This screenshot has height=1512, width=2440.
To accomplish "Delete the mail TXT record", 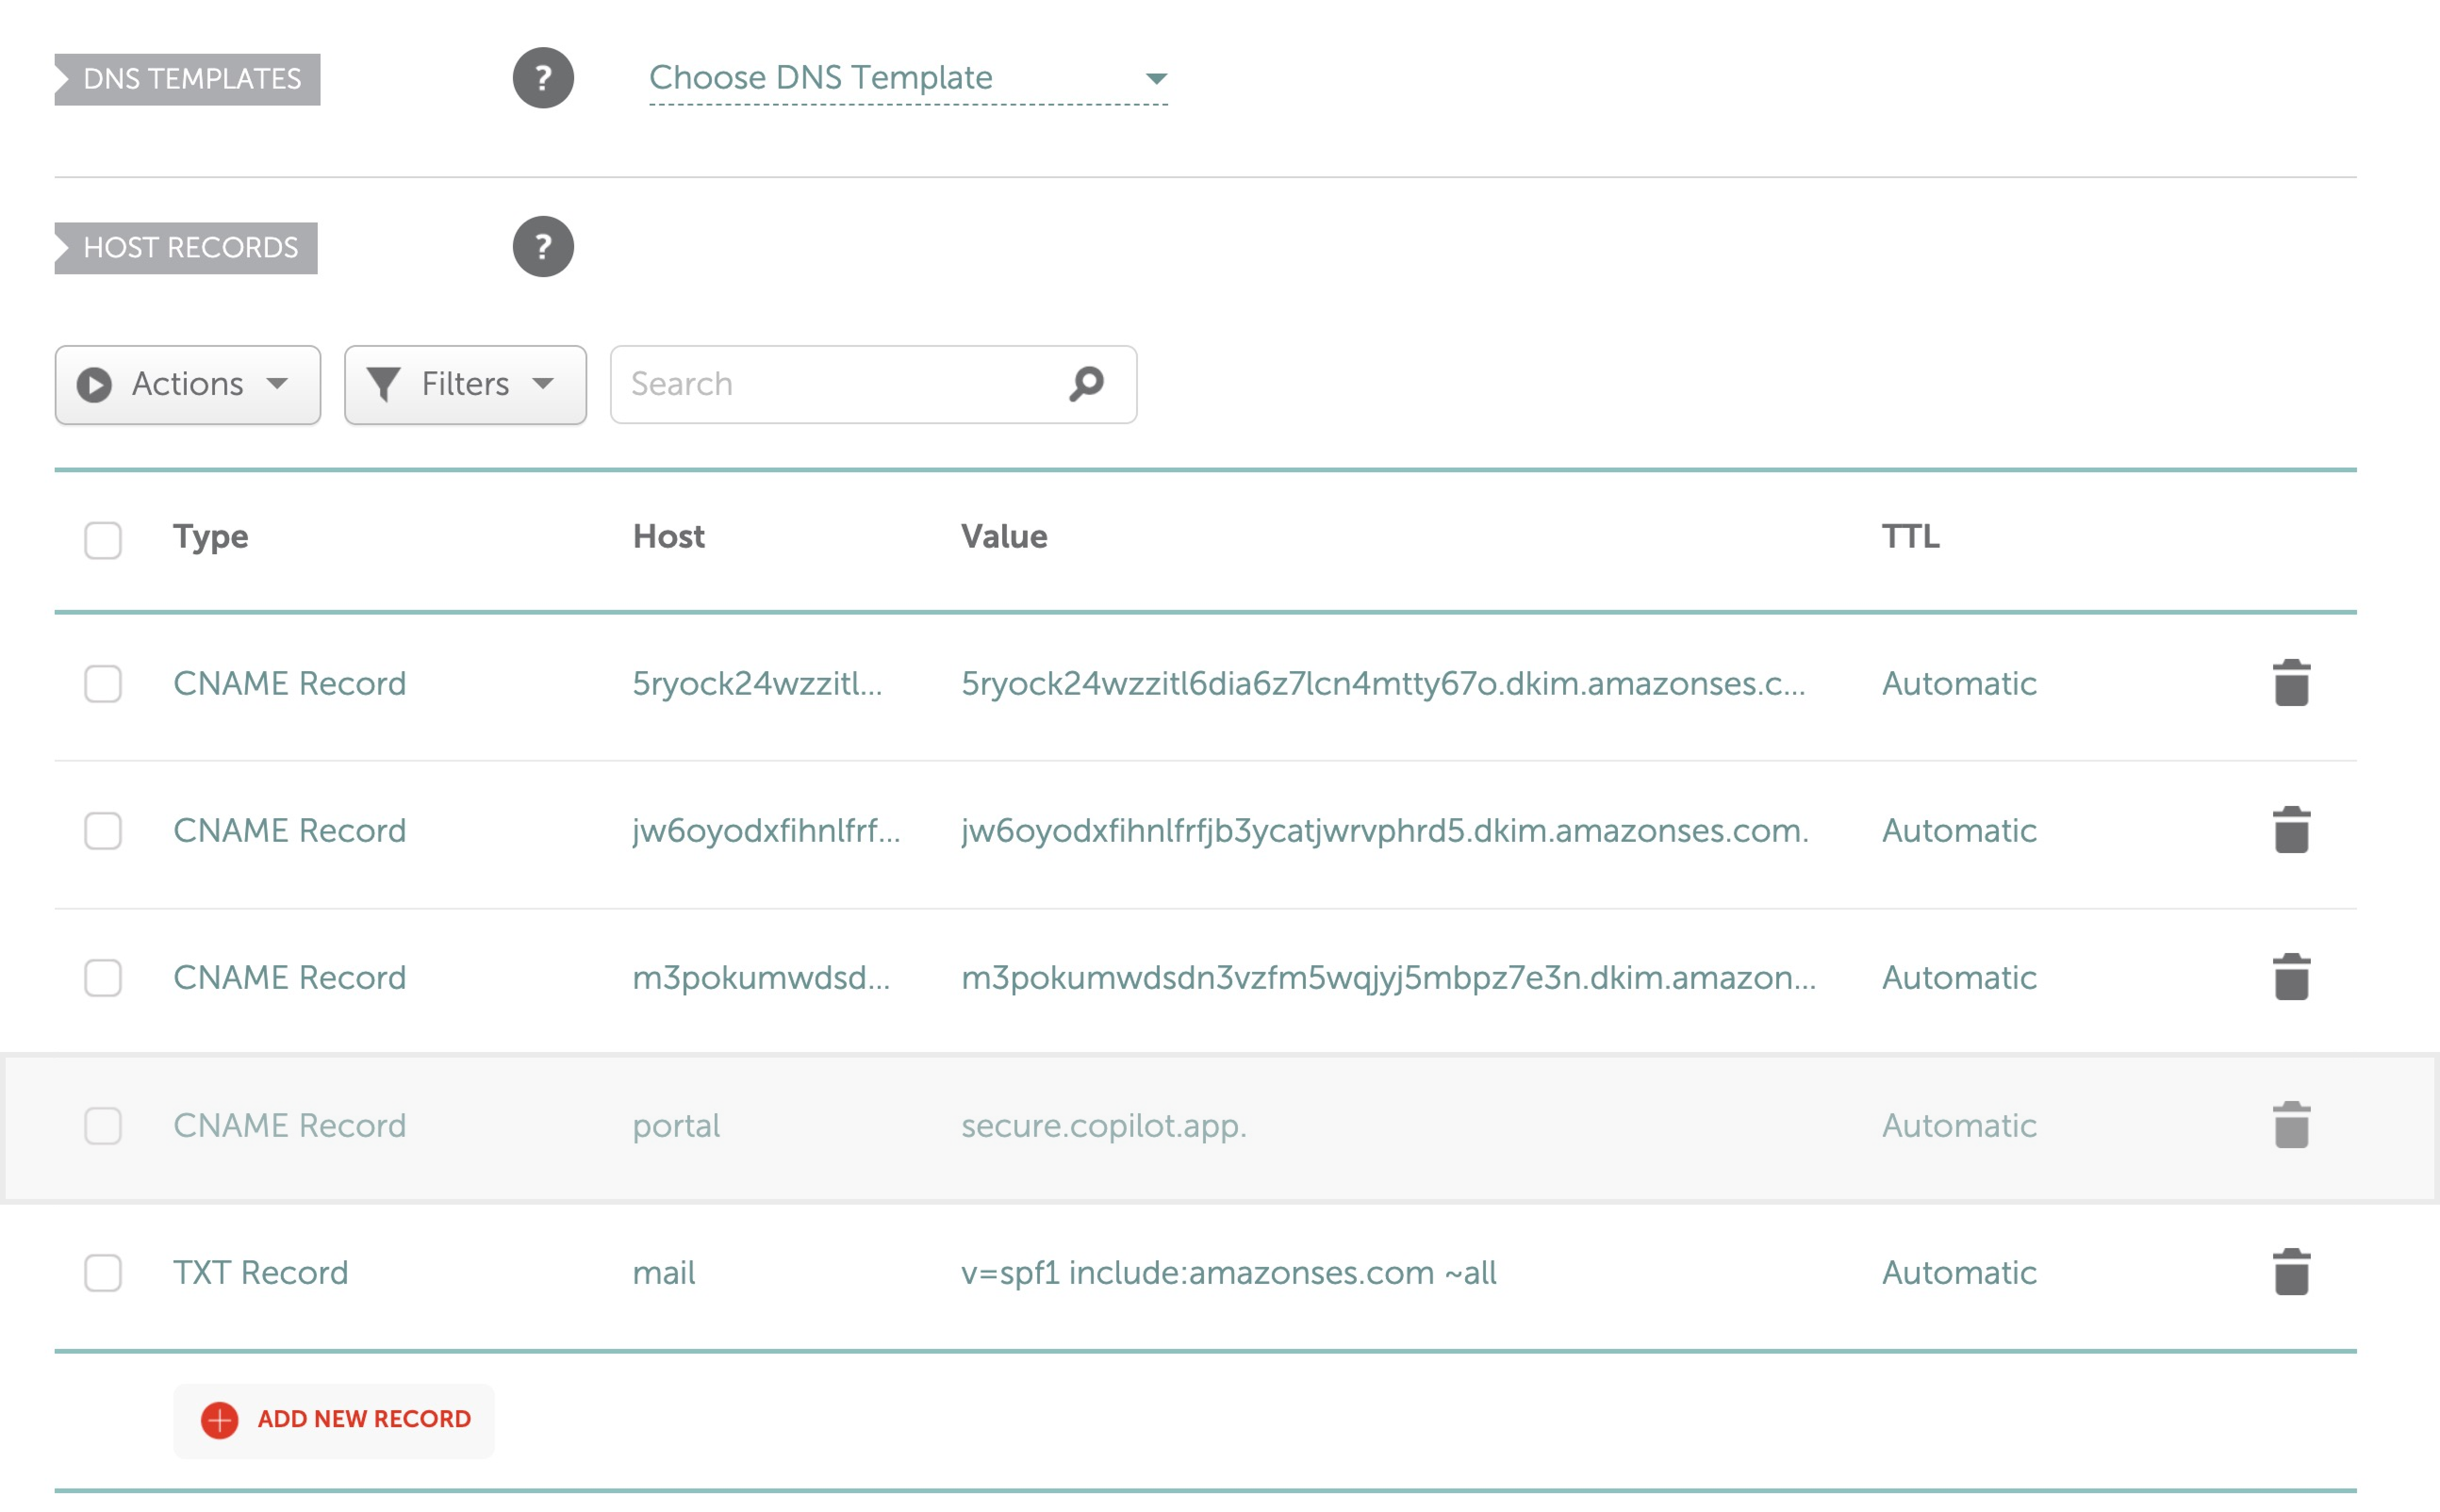I will point(2291,1272).
